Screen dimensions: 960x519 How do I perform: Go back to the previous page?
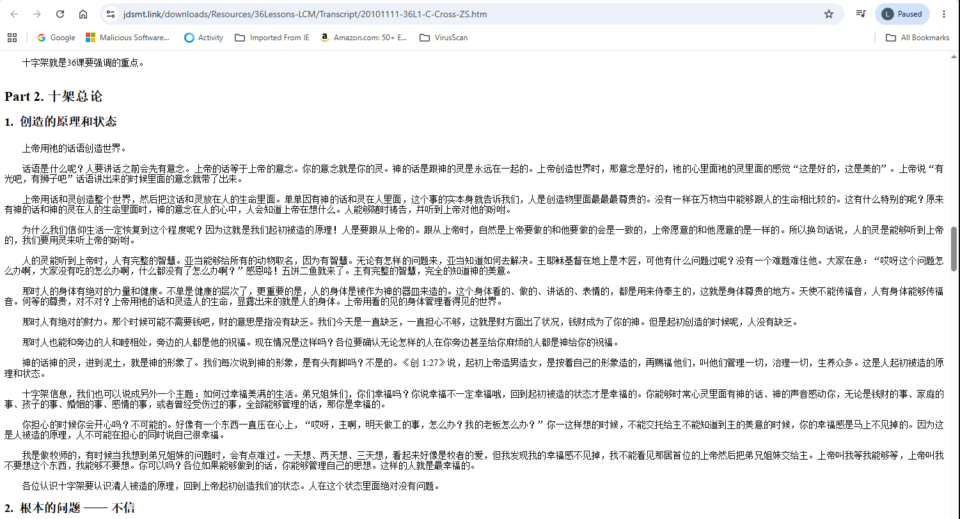click(14, 14)
